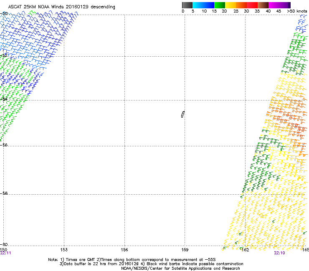Click legend tick label 25
This screenshot has height=271, width=309.
click(236, 11)
